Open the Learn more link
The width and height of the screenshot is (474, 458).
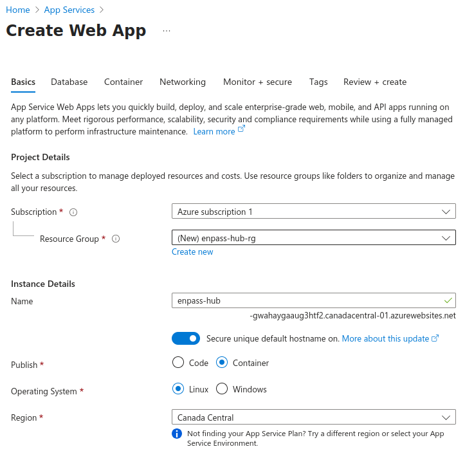click(x=219, y=131)
